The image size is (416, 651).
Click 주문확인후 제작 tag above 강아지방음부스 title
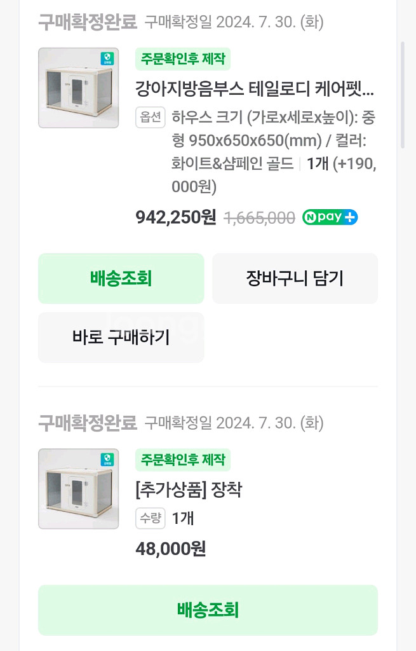click(183, 59)
